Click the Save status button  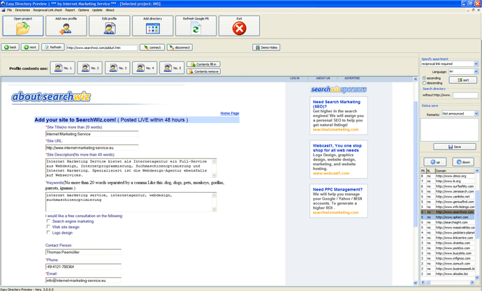tap(455, 147)
